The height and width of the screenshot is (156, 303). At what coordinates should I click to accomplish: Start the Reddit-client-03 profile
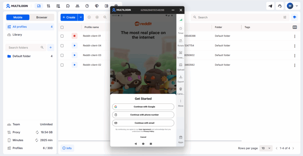coord(74,55)
